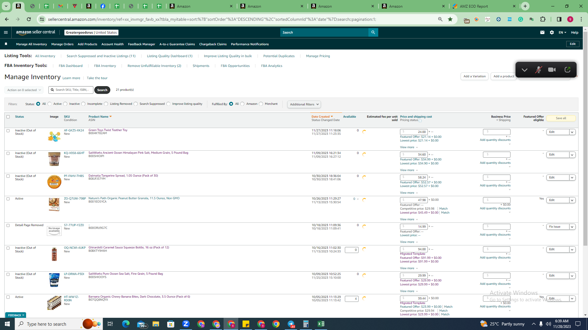Image resolution: width=588 pixels, height=330 pixels.
Task: Open Edit dropdown arrow for Green Toys row
Action: (572, 132)
